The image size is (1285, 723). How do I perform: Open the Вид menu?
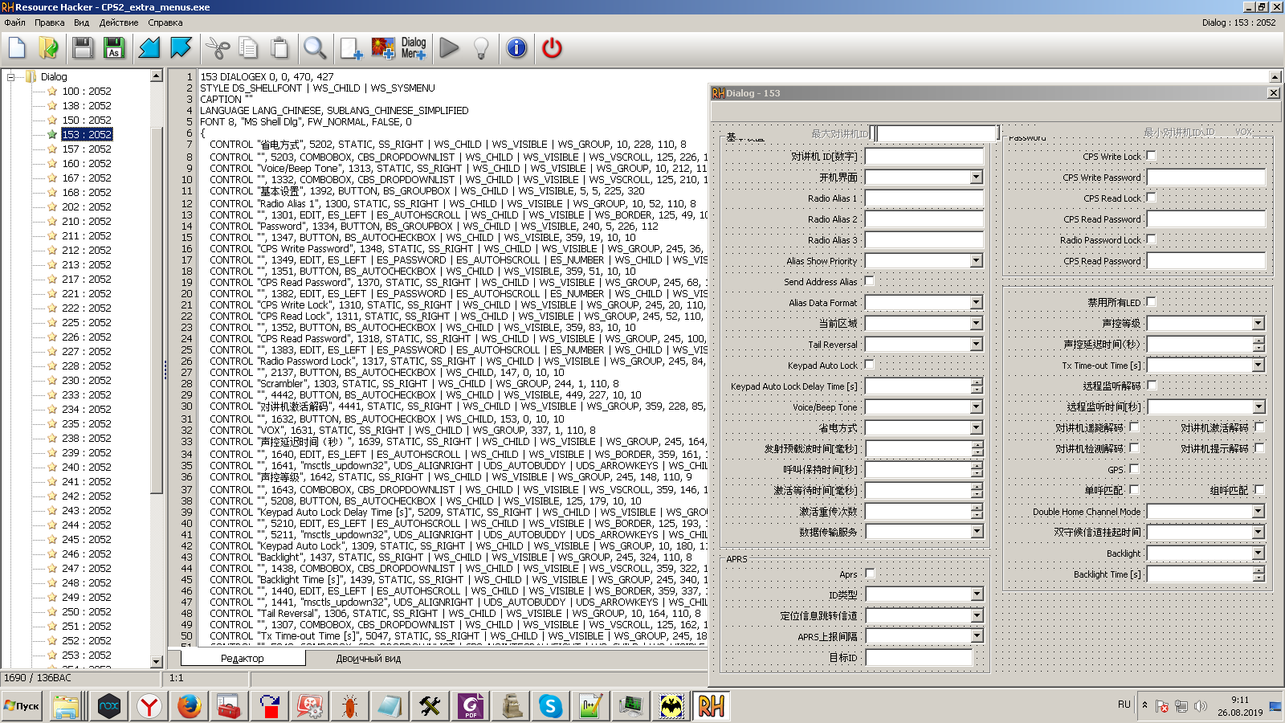click(81, 22)
